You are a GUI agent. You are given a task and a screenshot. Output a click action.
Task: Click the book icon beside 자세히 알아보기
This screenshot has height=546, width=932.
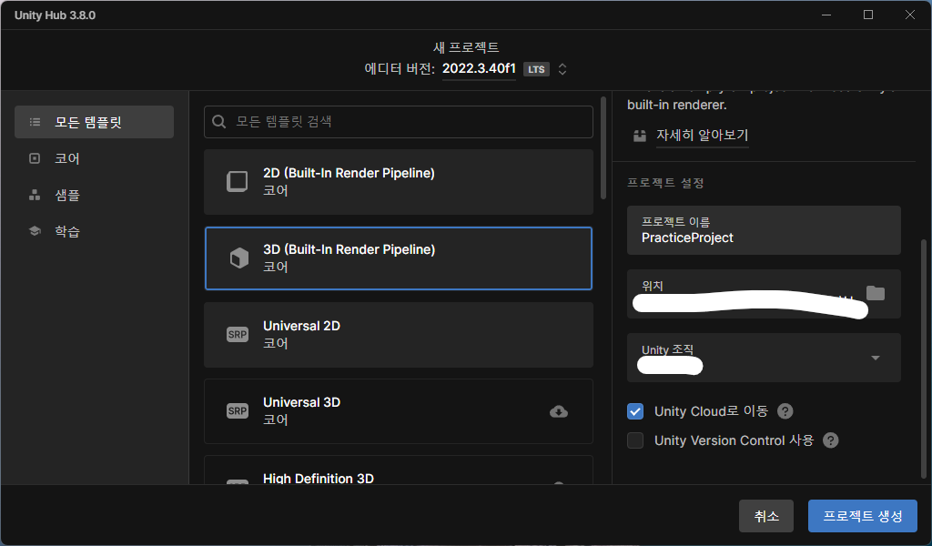point(640,136)
